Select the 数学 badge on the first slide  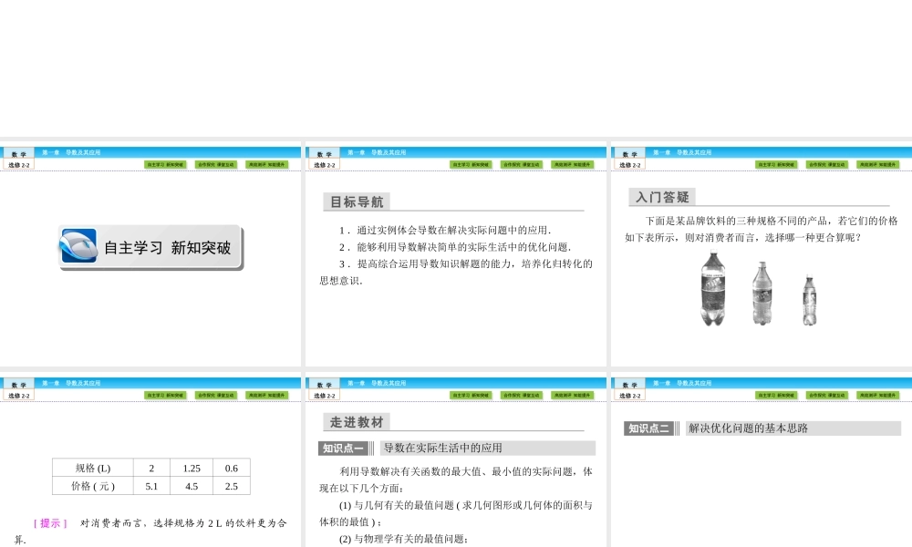click(18, 152)
